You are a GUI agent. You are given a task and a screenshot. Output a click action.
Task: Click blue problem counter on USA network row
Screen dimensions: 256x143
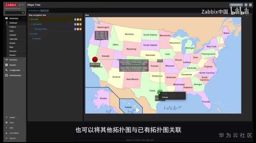[x=75, y=24]
